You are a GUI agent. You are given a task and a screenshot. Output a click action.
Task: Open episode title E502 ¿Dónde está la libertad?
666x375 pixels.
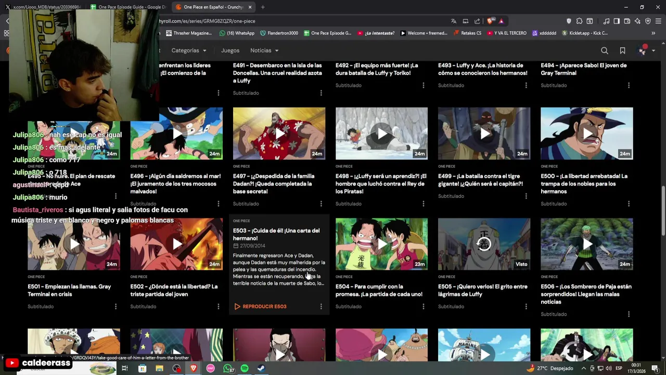click(x=174, y=290)
